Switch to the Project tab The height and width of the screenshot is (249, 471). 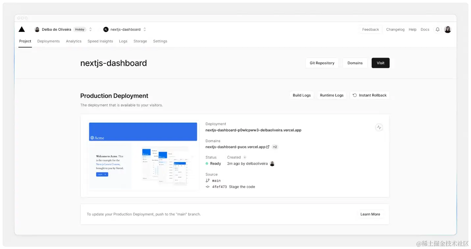25,41
